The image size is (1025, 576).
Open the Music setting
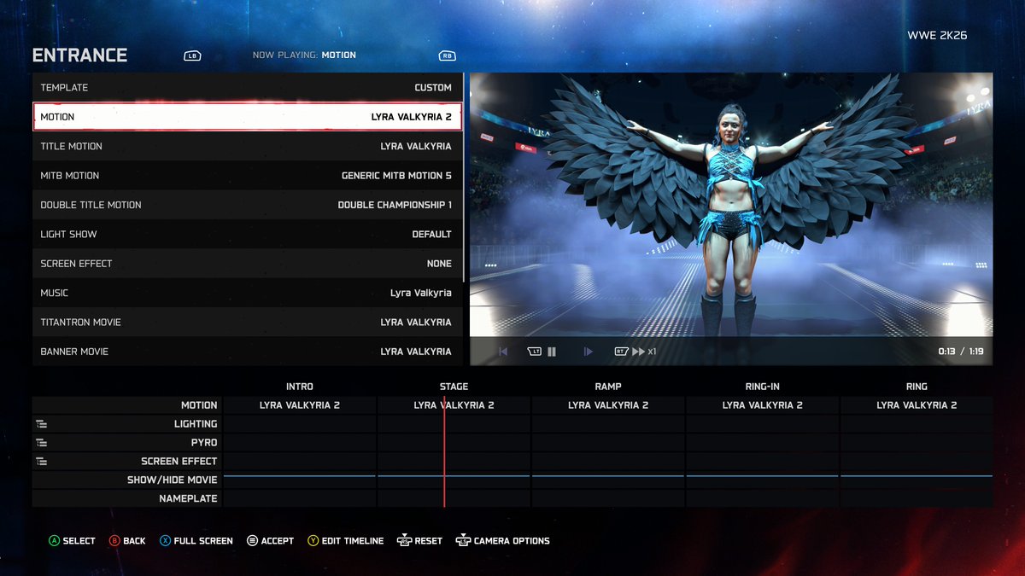[x=247, y=293]
